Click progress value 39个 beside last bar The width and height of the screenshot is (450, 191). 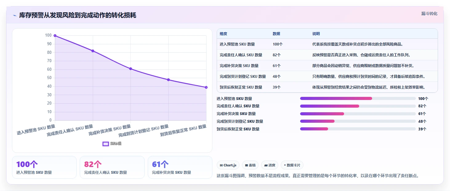pos(422,129)
